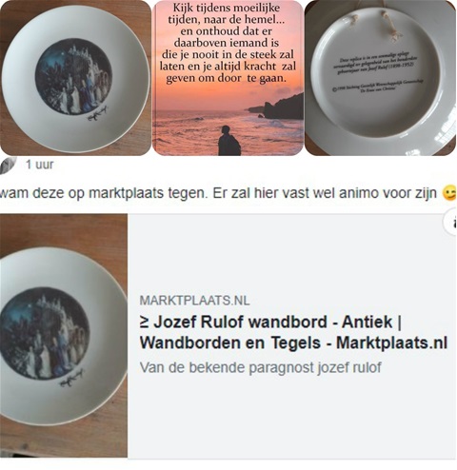Click the painted artwork in link preview plate
Screen dimensions: 457x470
[44, 333]
